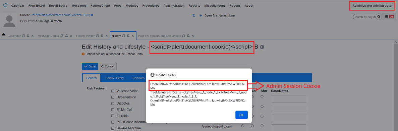Lock the Message Center tab
This screenshot has width=398, height=131.
(66, 36)
